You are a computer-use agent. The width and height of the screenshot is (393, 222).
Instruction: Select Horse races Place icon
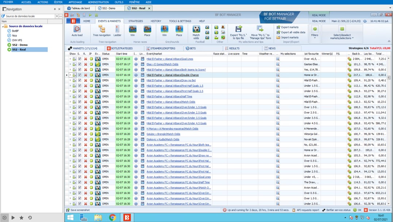point(147,29)
